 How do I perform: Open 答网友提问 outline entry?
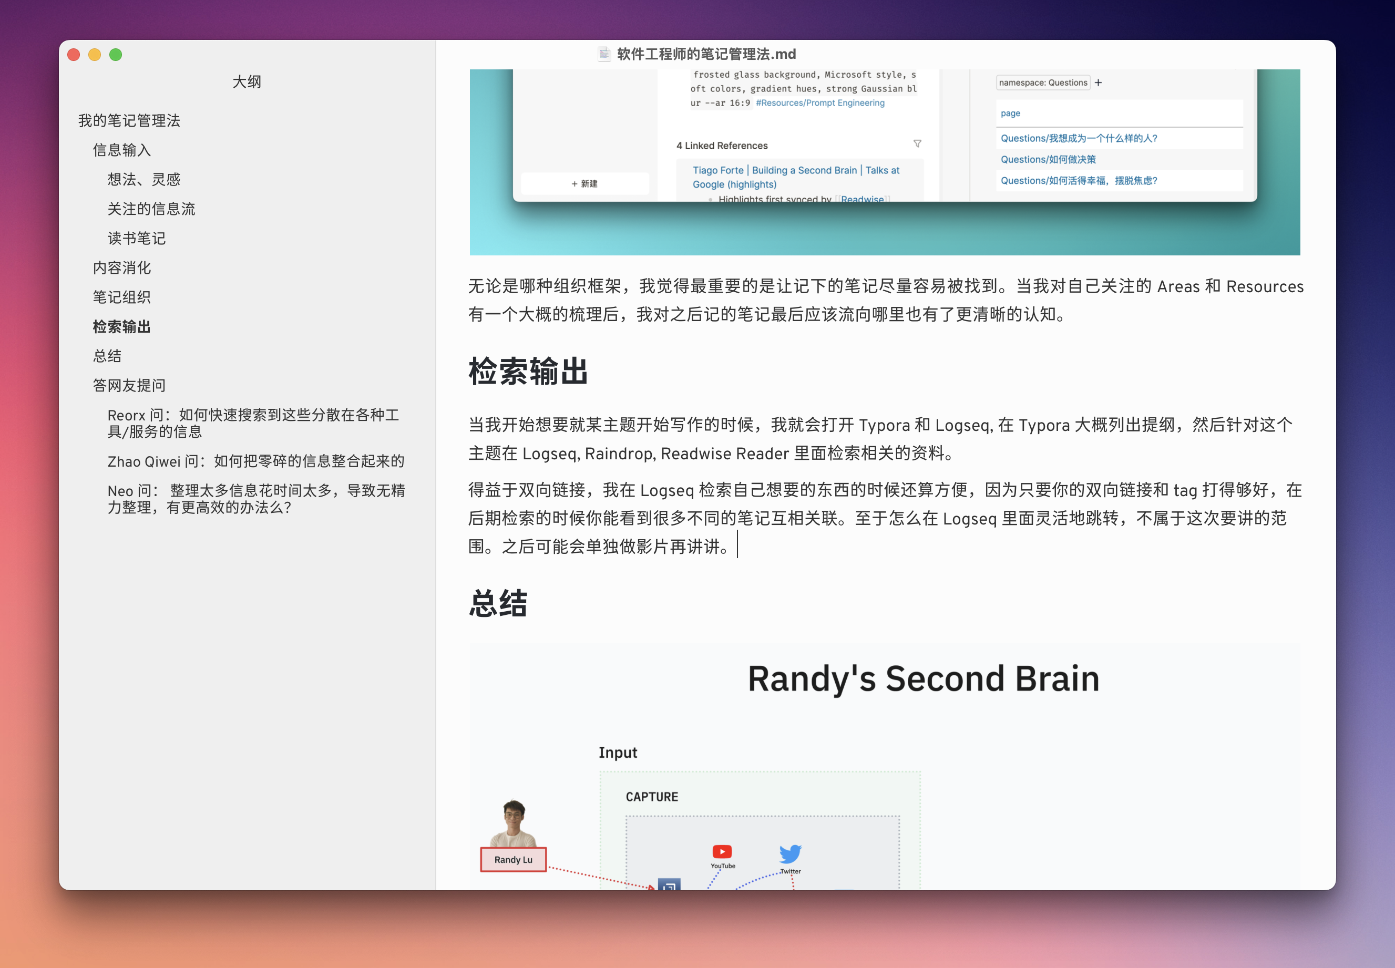pos(129,386)
